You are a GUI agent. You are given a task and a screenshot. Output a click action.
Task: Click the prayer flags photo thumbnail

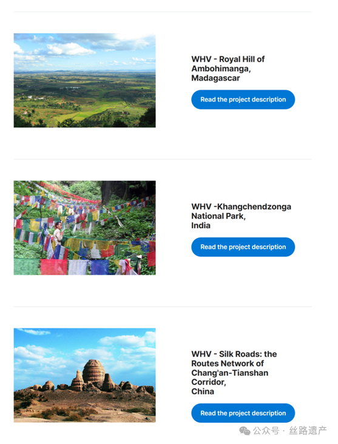[x=84, y=228]
